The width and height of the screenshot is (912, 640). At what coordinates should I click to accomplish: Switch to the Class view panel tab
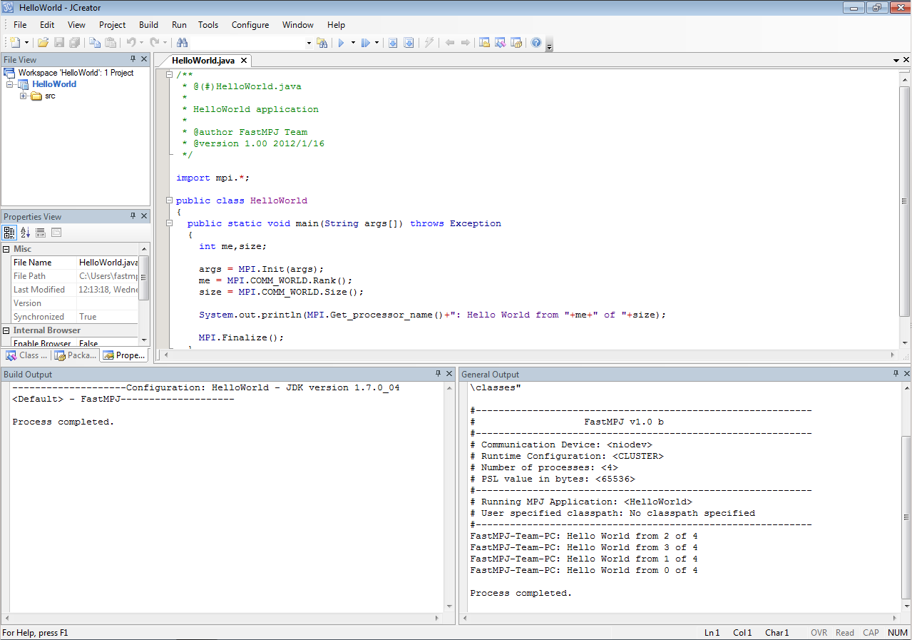27,355
